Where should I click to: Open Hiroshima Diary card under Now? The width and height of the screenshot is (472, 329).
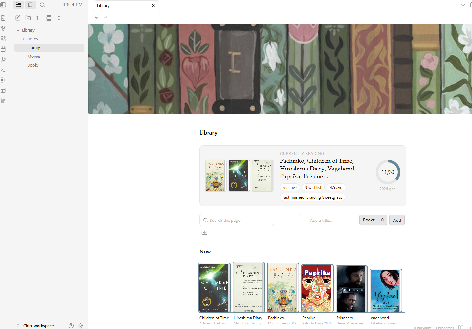click(249, 287)
